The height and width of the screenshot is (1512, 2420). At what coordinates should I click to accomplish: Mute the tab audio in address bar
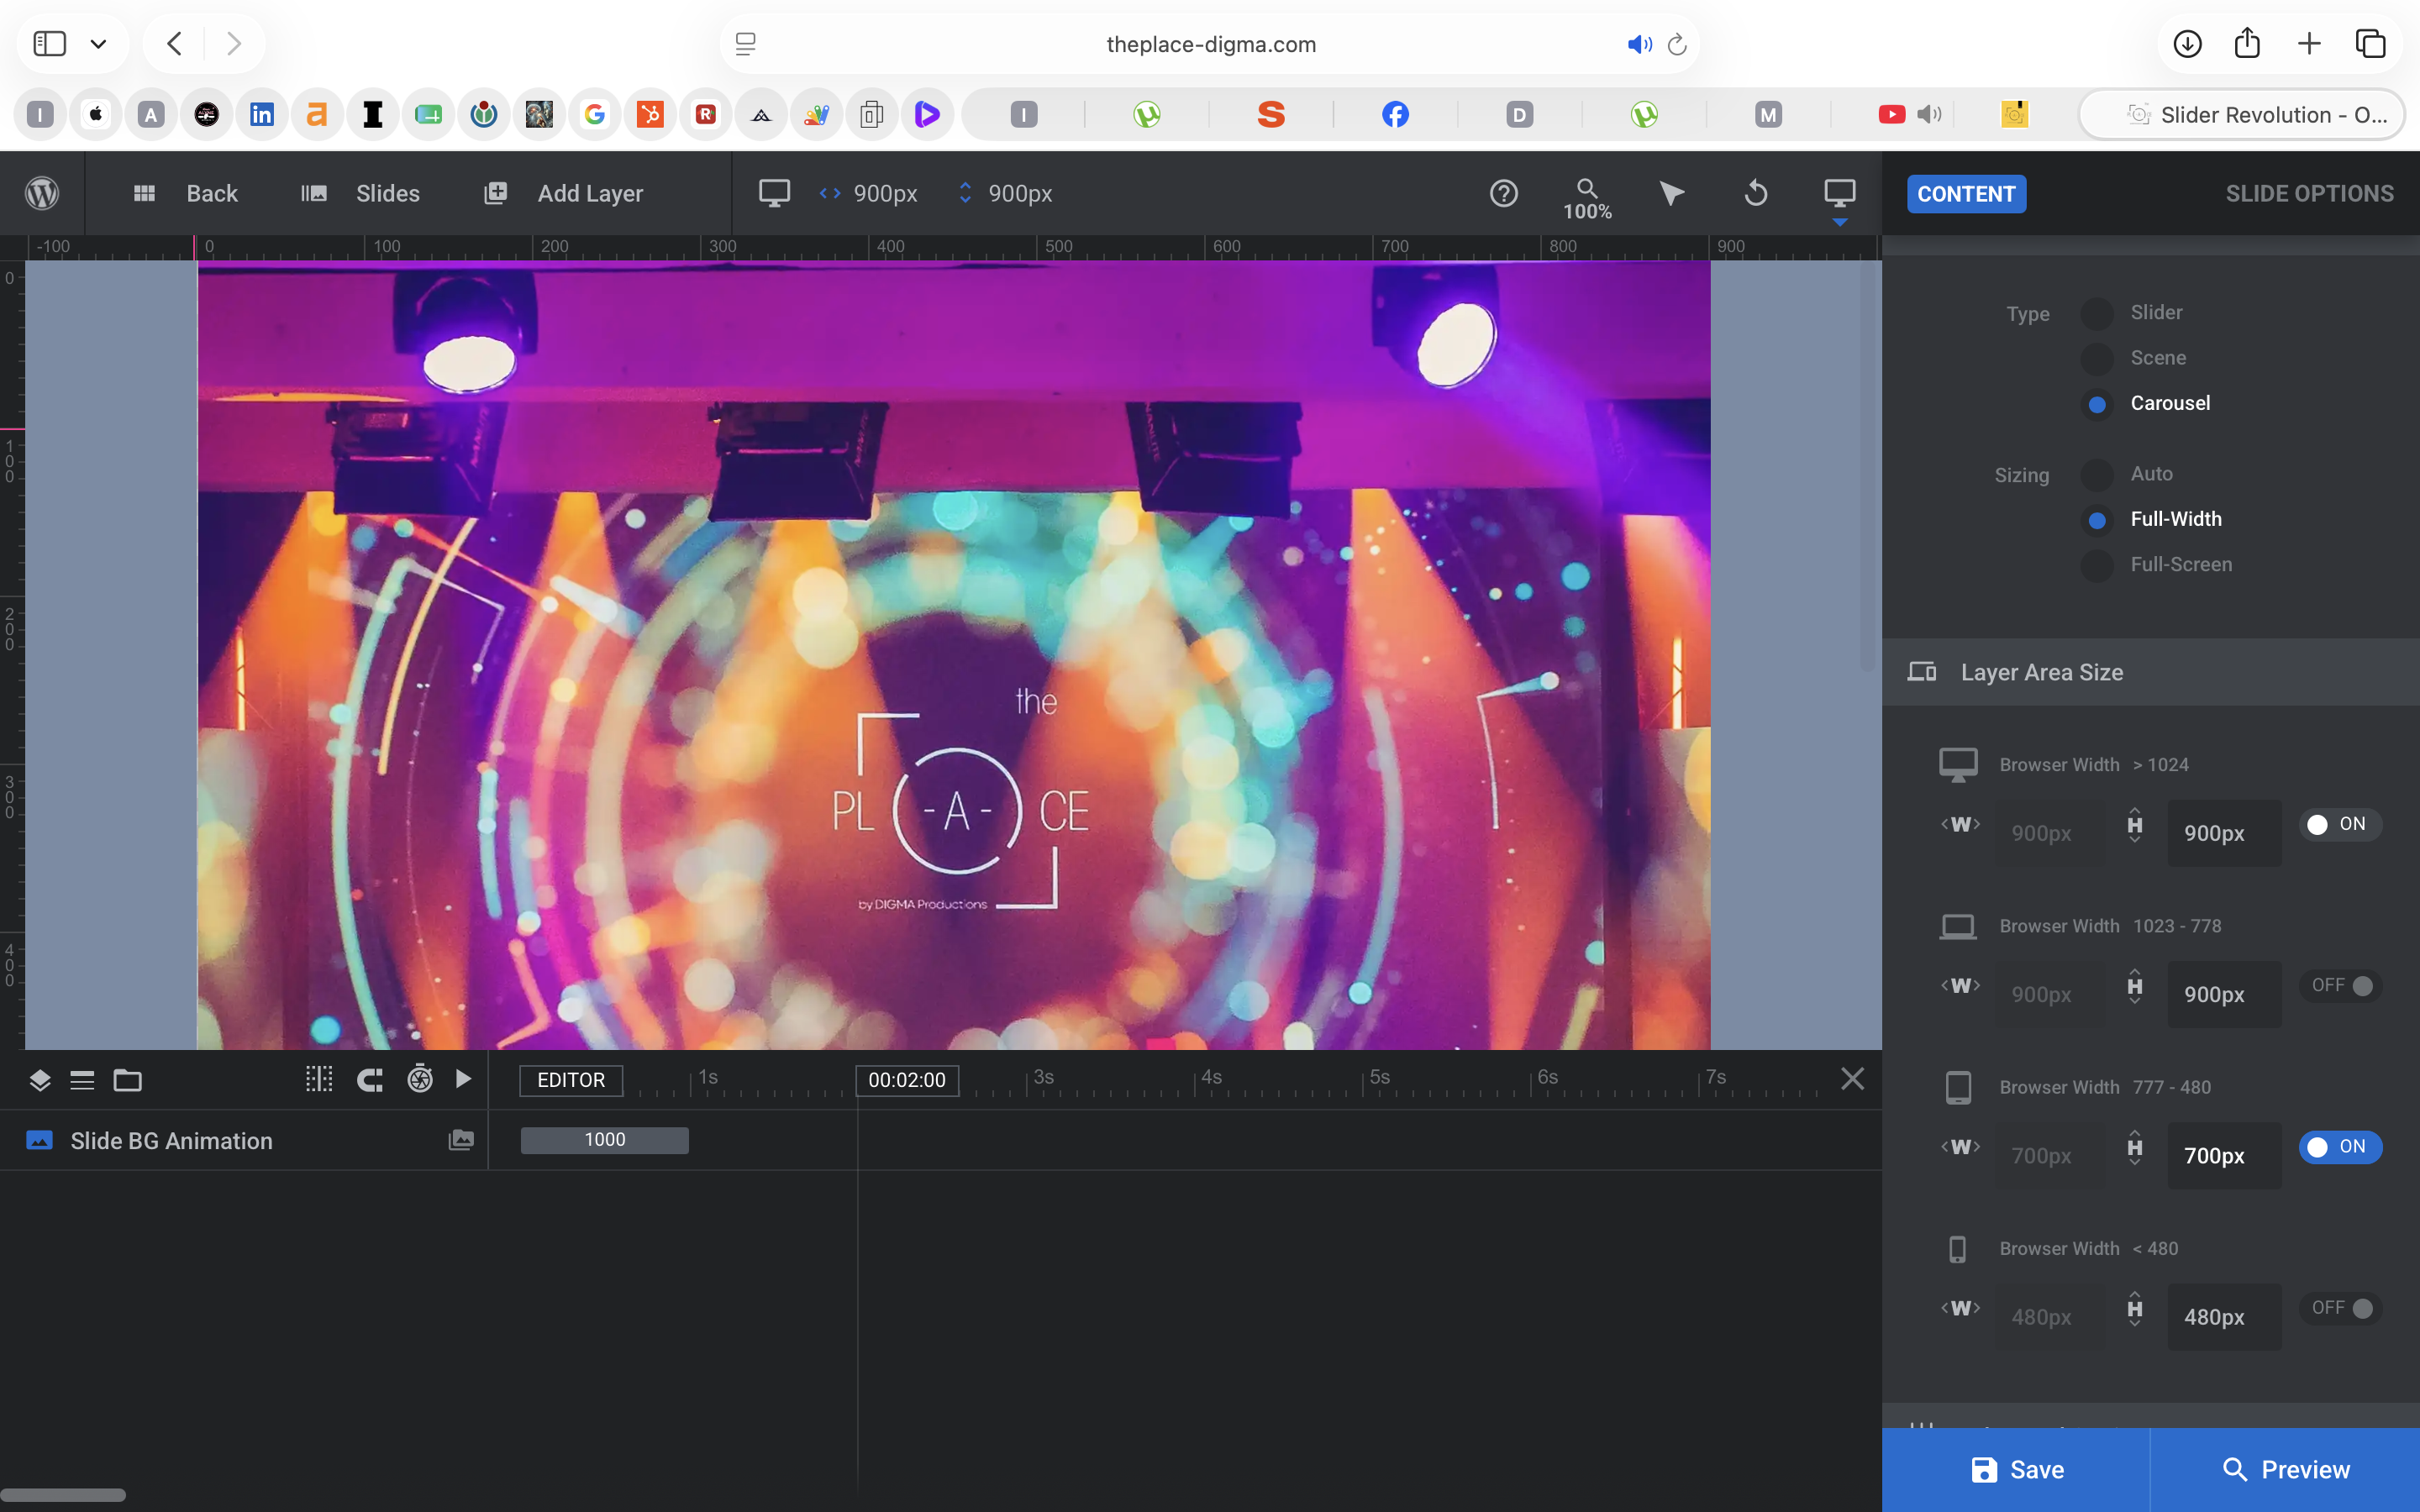1639,44
